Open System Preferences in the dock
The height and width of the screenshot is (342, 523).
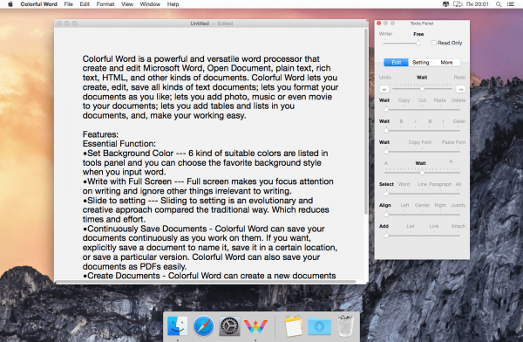click(x=229, y=325)
